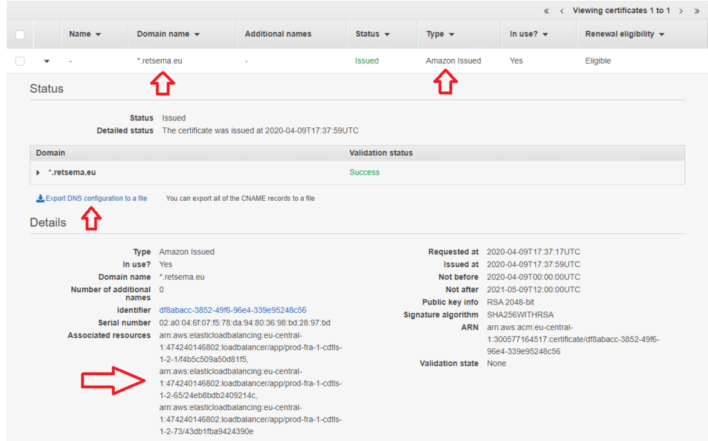The height and width of the screenshot is (441, 708).
Task: Go to next certificates page
Action: click(681, 10)
